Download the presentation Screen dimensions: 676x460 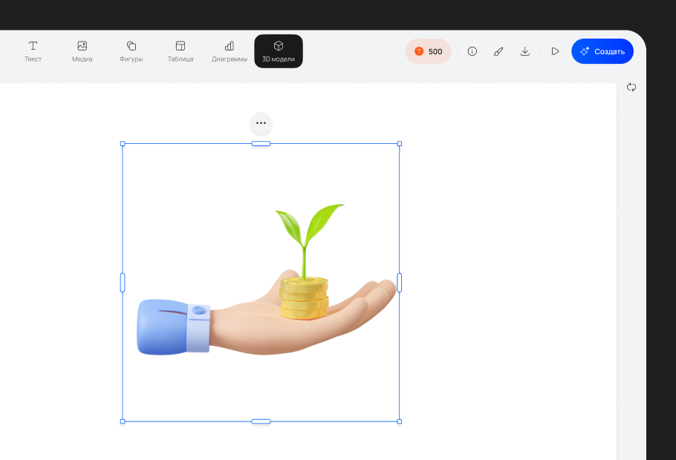pos(525,51)
